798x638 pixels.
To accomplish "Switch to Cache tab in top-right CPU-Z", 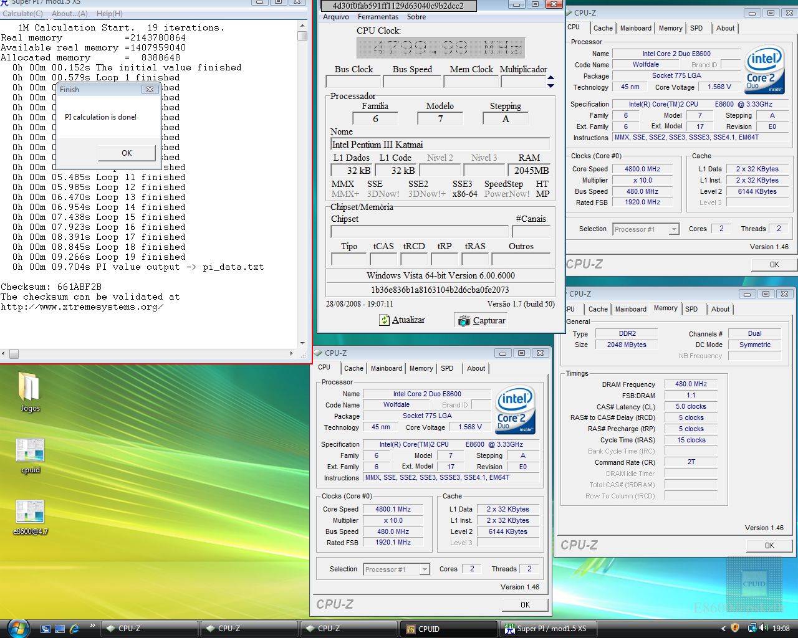I will coord(603,28).
